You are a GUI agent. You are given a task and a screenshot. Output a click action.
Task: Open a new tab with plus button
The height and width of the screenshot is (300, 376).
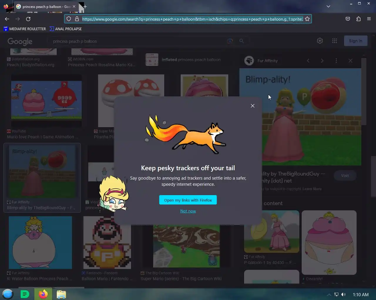[85, 6]
